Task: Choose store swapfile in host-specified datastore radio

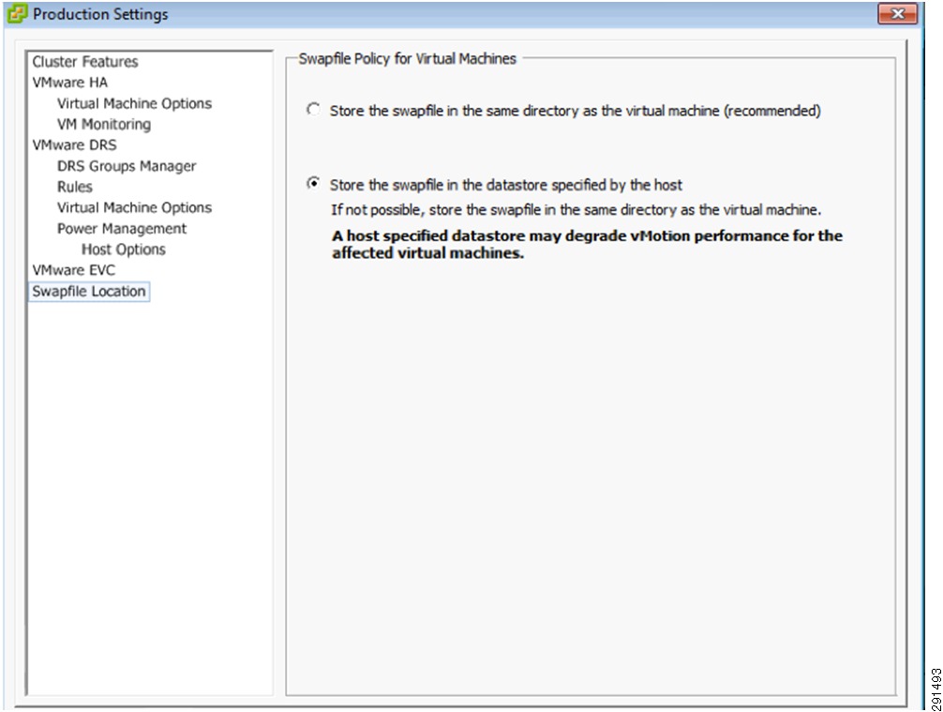Action: (x=313, y=183)
